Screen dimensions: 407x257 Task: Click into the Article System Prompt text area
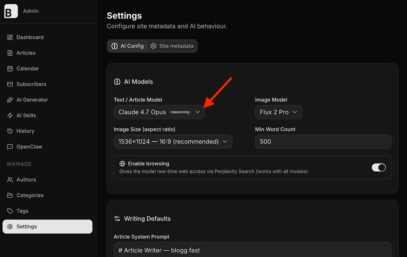point(252,250)
